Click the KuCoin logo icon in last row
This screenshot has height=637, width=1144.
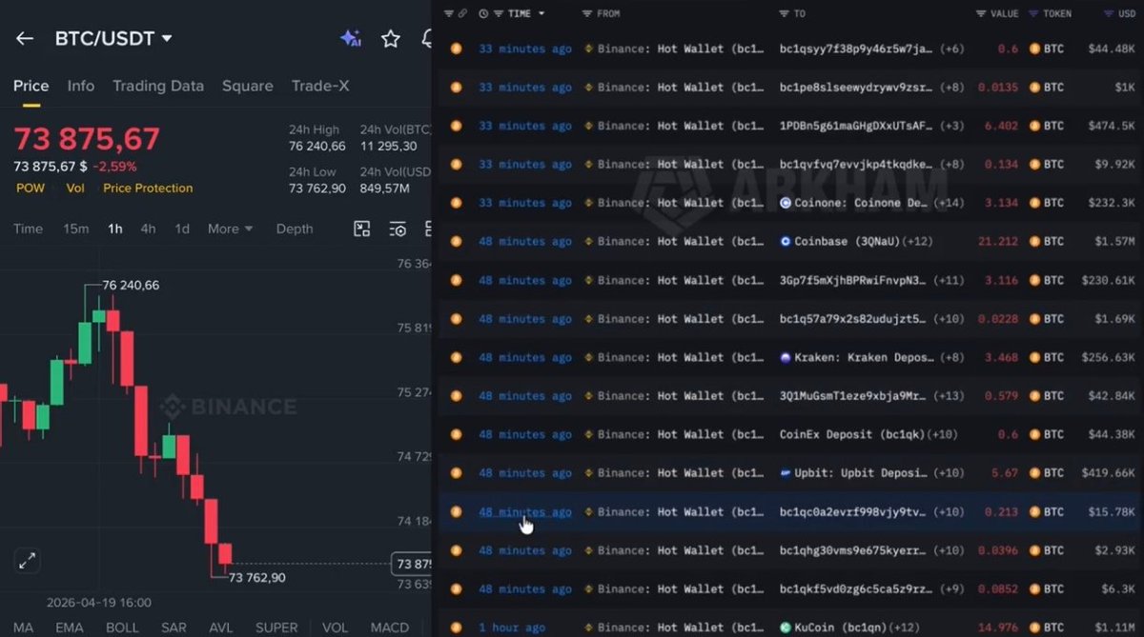point(786,627)
